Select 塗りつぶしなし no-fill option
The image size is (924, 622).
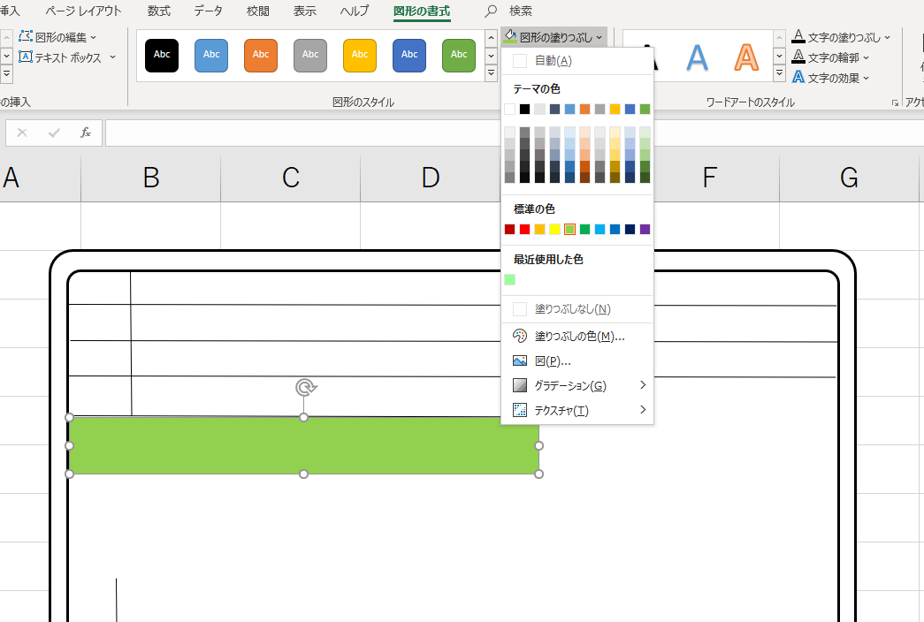coord(572,309)
